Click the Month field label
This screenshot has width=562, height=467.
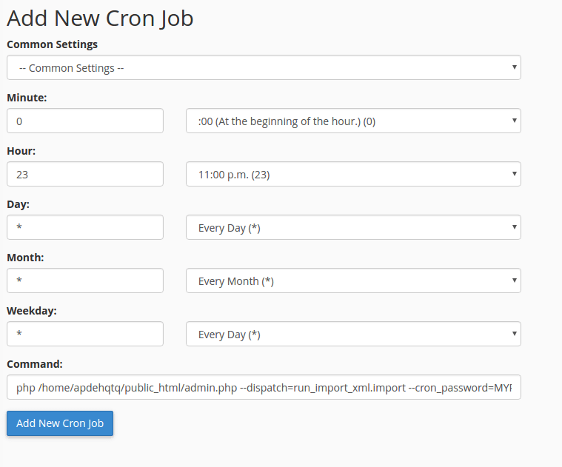25,258
